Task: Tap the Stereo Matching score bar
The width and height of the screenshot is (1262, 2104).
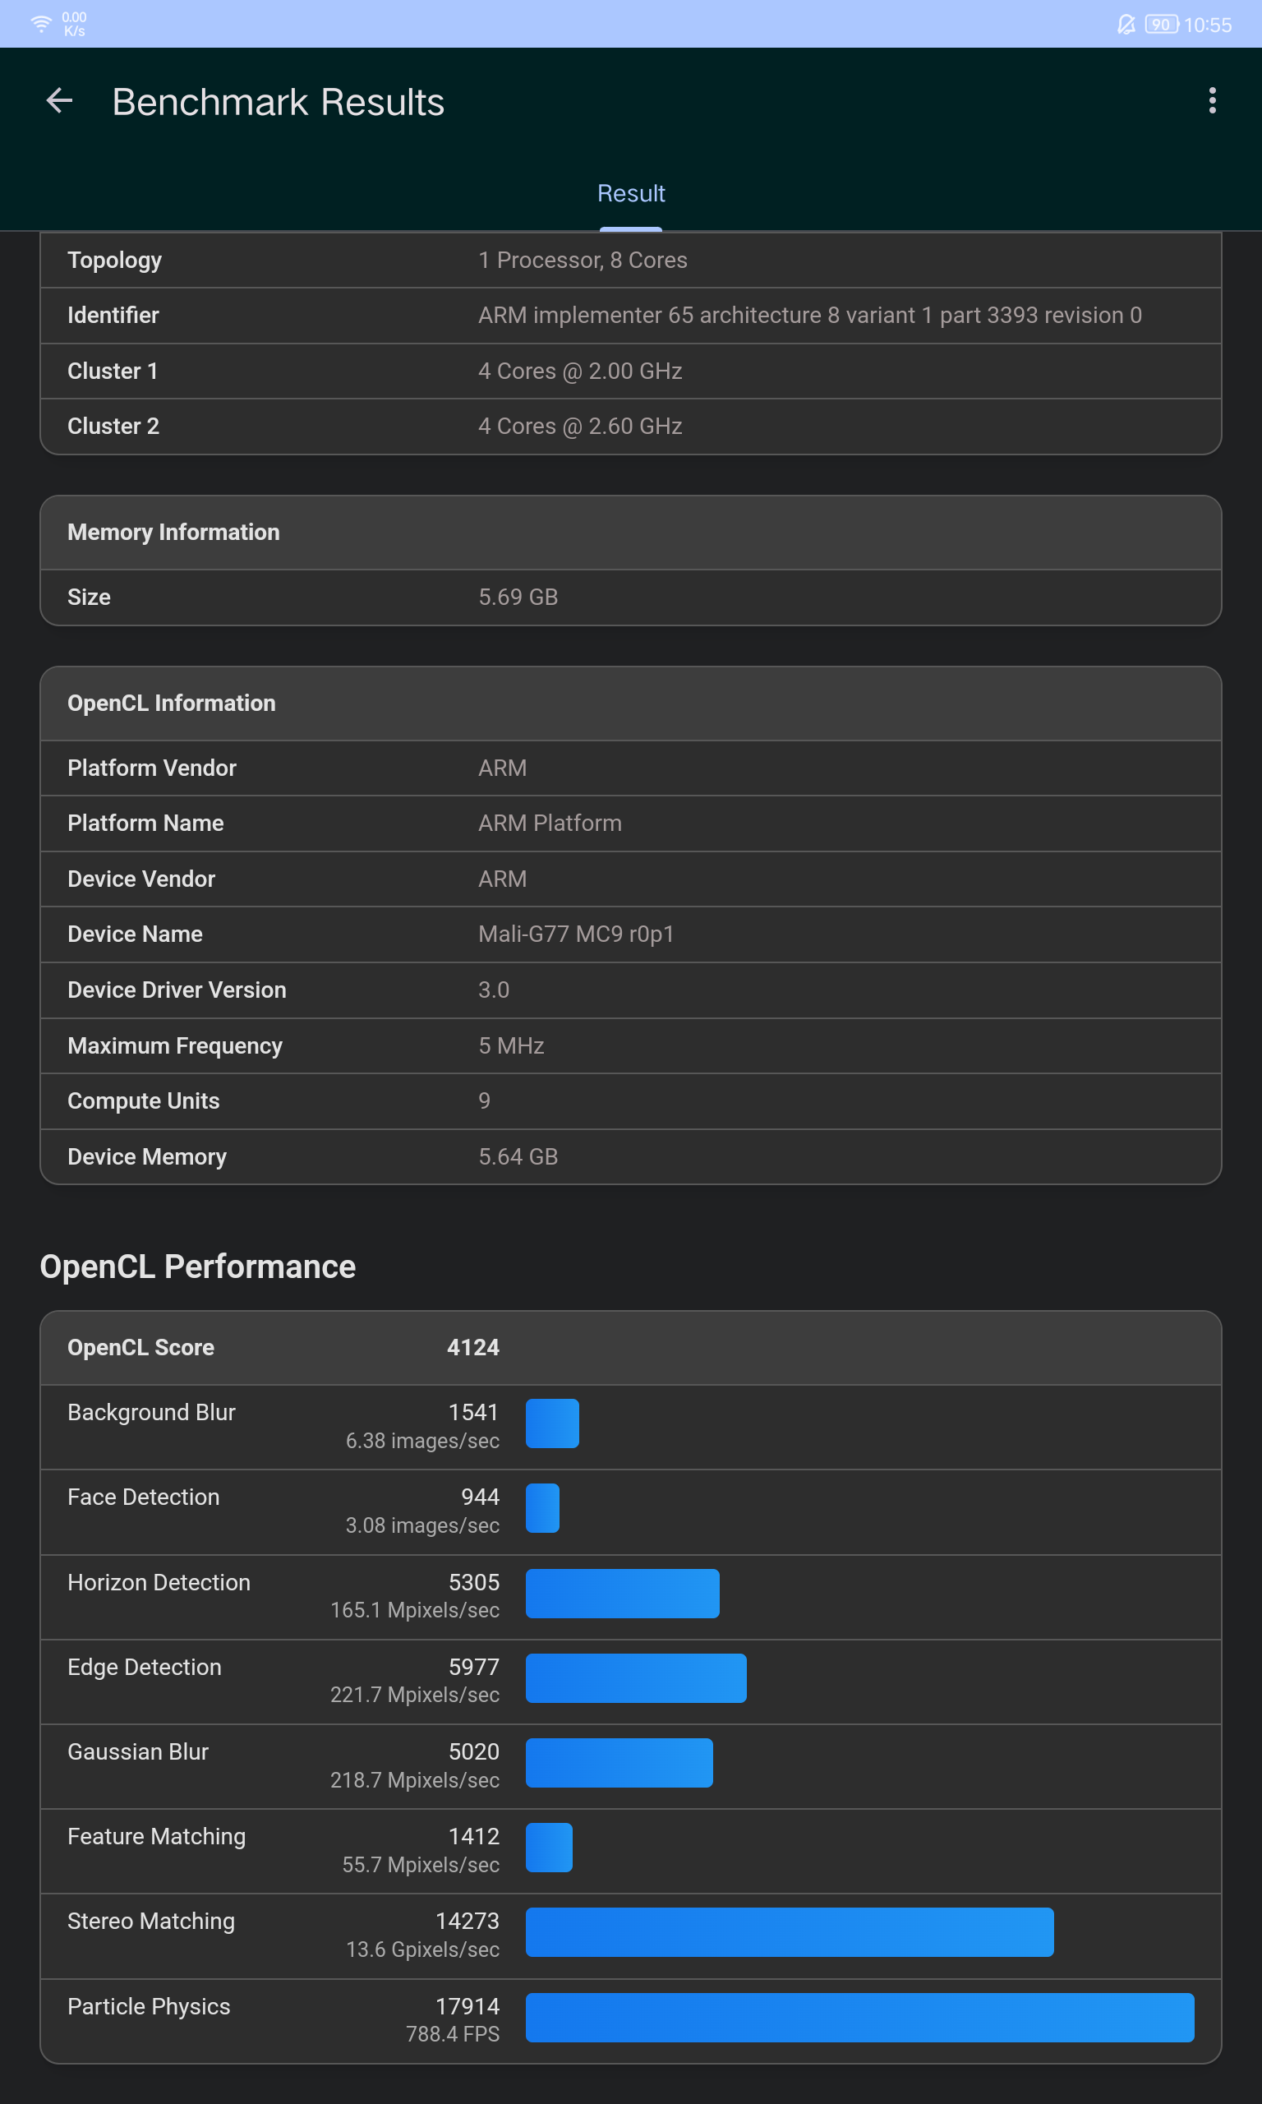Action: point(790,1933)
